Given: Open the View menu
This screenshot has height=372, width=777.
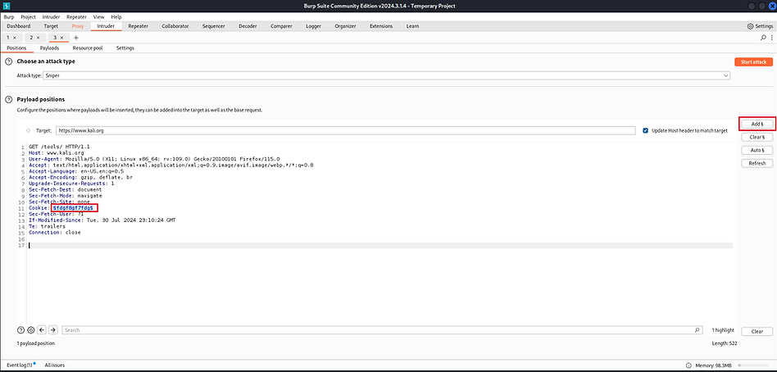Looking at the screenshot, I should [98, 17].
